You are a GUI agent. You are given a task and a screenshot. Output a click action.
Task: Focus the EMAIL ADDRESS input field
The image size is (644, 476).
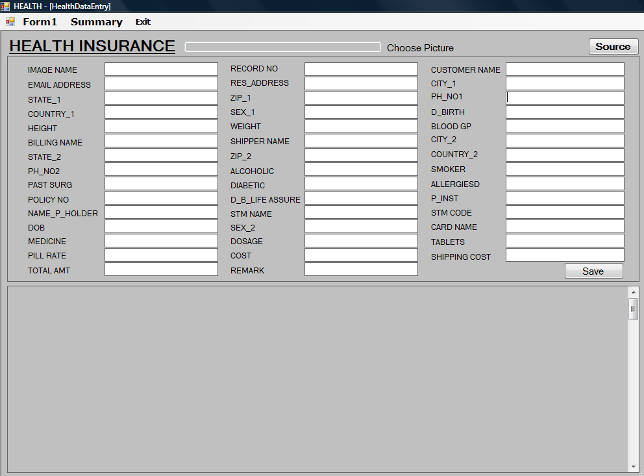161,83
